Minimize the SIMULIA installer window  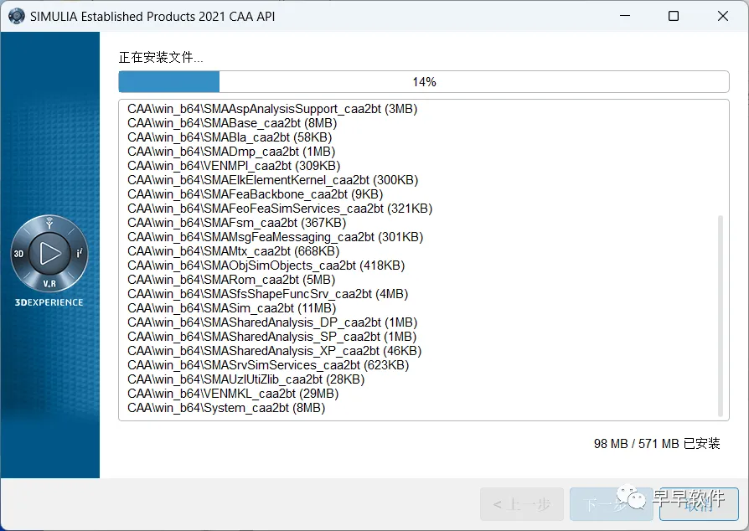coord(625,16)
